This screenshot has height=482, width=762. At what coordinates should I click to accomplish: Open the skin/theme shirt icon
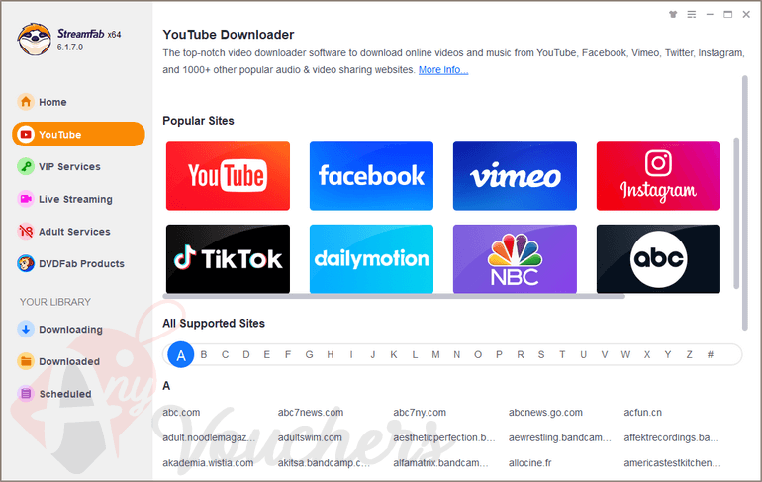coord(673,15)
